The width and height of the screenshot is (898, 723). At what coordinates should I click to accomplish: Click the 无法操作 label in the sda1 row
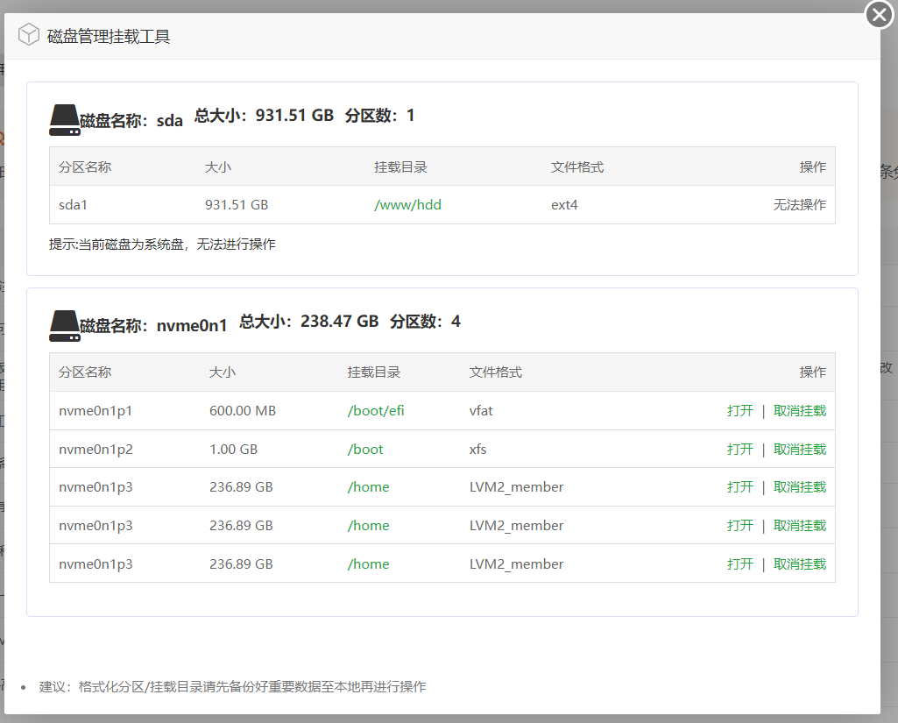tap(800, 204)
